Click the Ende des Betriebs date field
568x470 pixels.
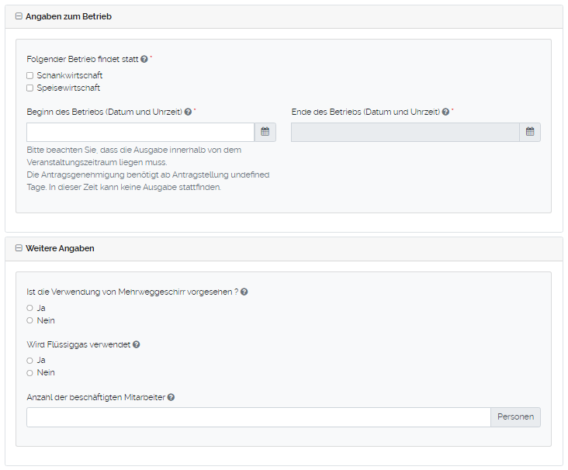pos(405,132)
